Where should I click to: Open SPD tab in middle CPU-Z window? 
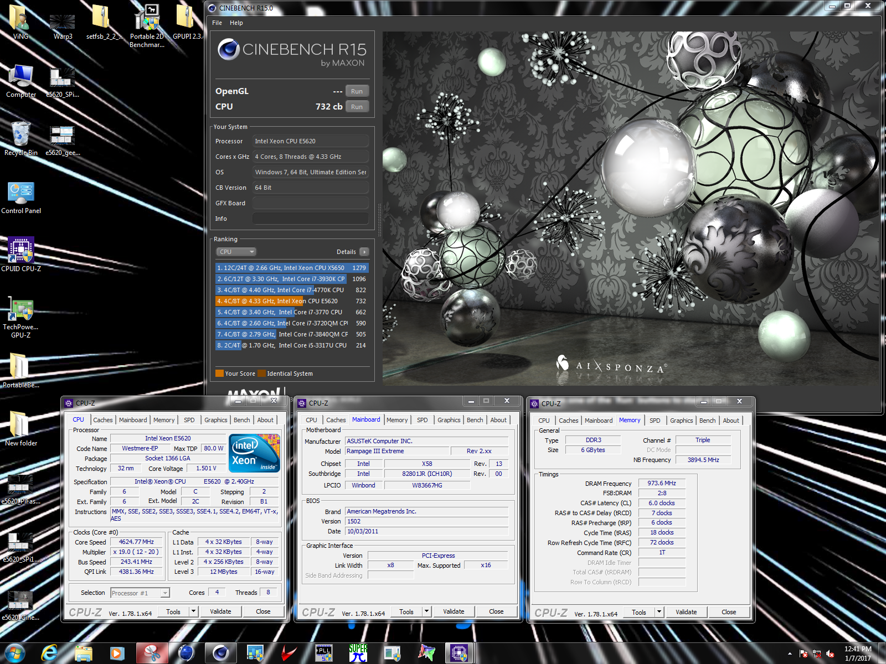click(423, 420)
